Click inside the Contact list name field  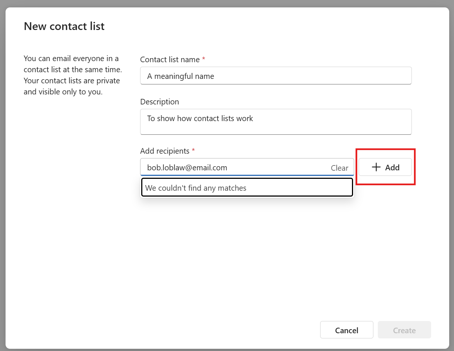click(x=276, y=76)
